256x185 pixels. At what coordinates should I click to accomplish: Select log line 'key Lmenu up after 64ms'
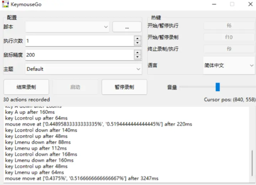(34, 173)
